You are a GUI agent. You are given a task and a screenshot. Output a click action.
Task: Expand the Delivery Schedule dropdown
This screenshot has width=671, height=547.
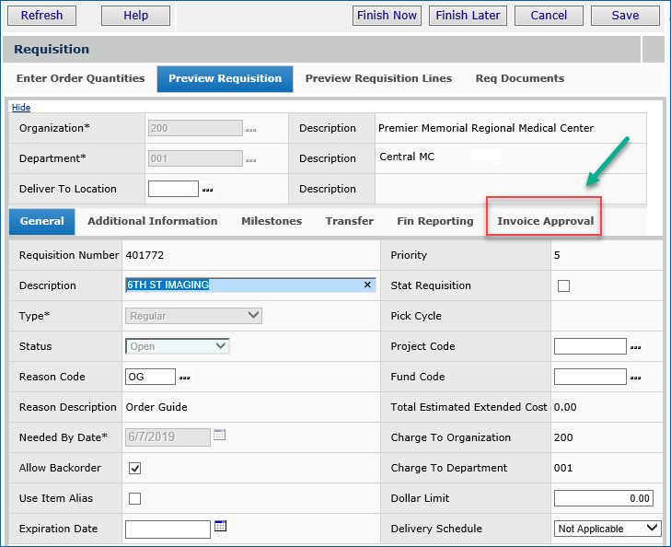pos(607,529)
